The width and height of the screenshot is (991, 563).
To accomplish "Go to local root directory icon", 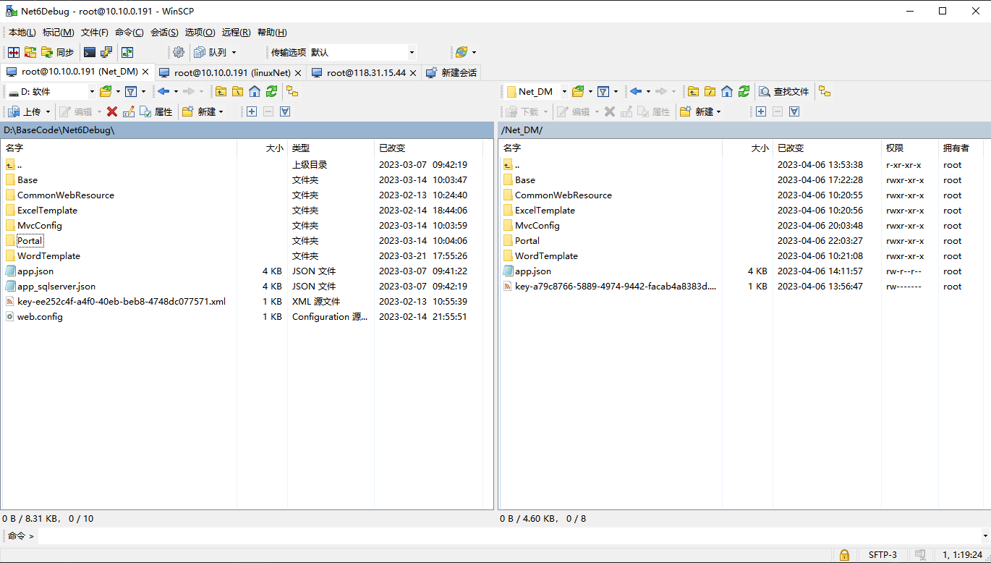I will (237, 91).
